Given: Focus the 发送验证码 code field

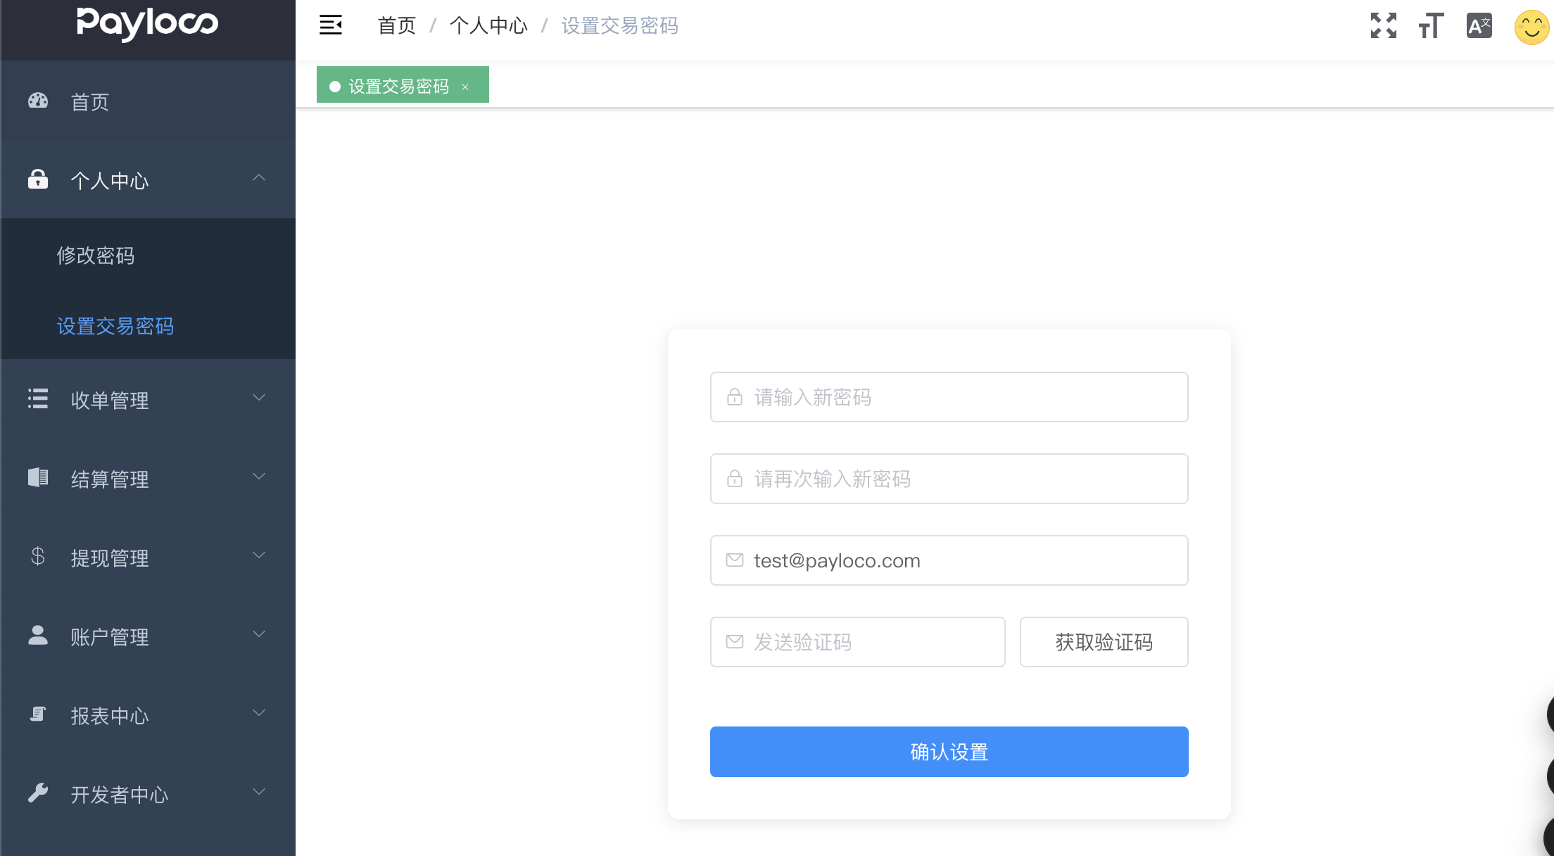Looking at the screenshot, I should (x=857, y=642).
